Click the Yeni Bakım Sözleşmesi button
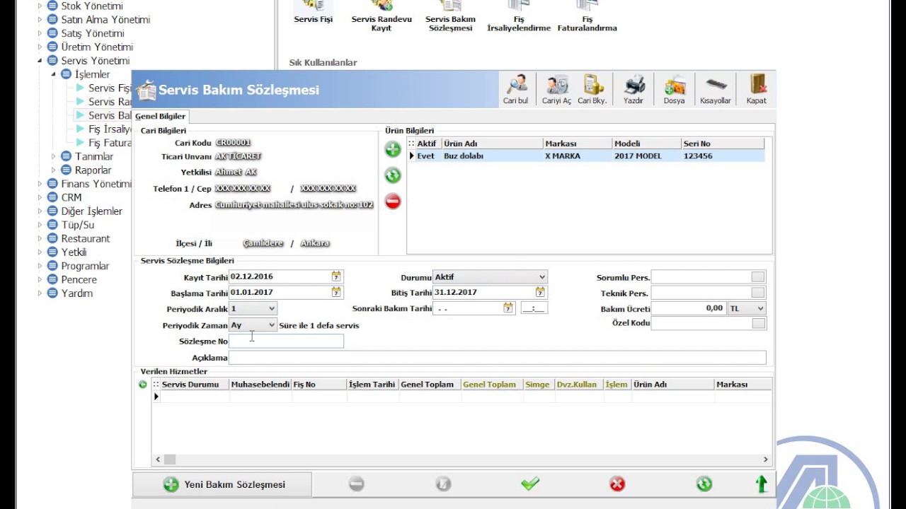The image size is (906, 509). coord(223,484)
